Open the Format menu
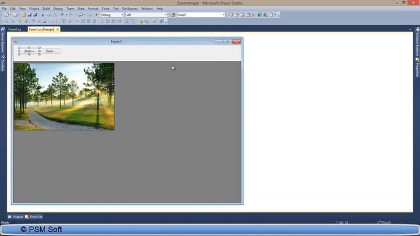This screenshot has width=420, height=236. [x=93, y=9]
